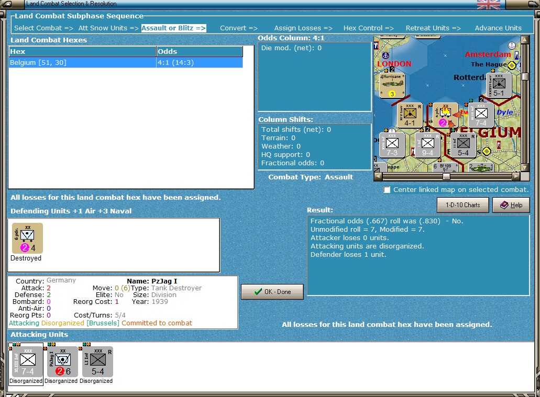Select the LI Inf 5-4 attacking unit counter
The height and width of the screenshot is (397, 540).
pos(98,361)
